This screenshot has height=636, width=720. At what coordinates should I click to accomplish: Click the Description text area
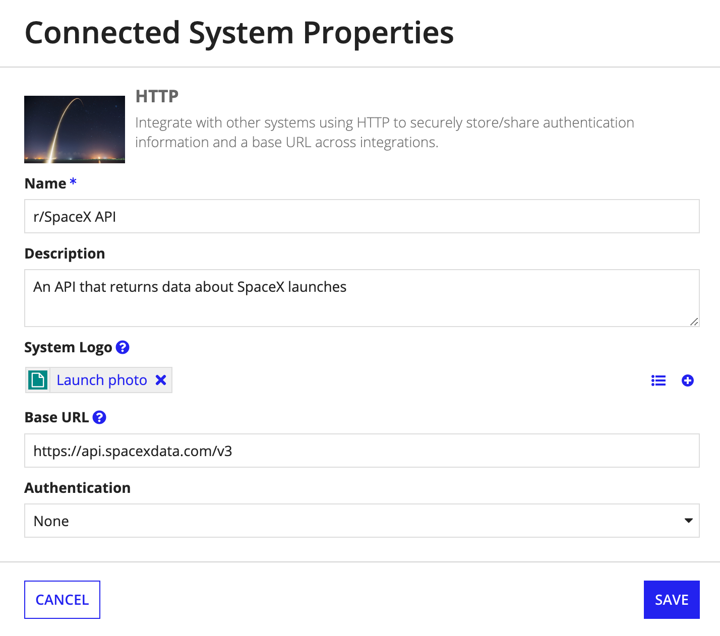pyautogui.click(x=362, y=298)
